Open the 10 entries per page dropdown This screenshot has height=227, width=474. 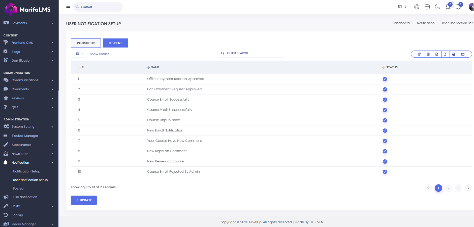(79, 54)
